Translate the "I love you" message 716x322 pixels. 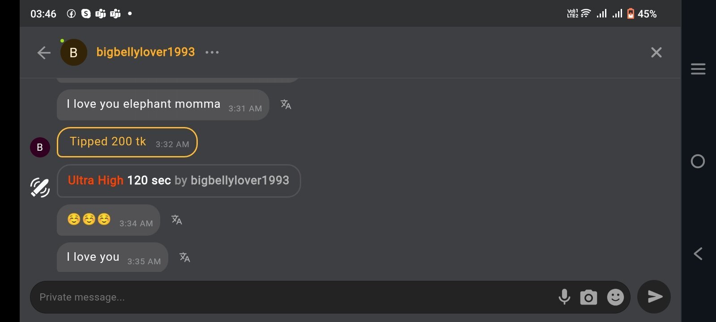click(x=184, y=257)
